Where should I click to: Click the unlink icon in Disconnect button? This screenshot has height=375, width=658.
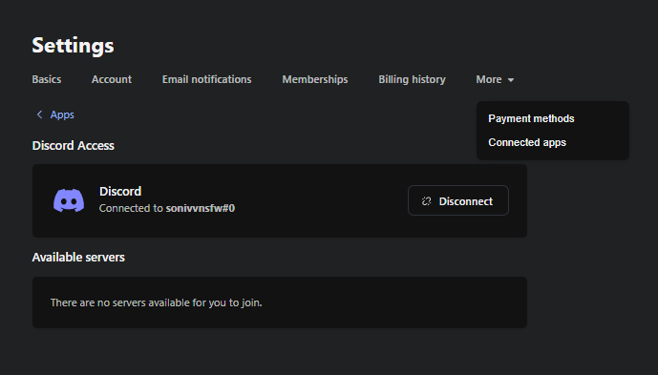tap(426, 201)
